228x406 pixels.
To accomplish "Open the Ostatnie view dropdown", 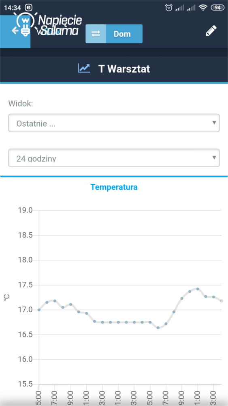I will (x=114, y=123).
